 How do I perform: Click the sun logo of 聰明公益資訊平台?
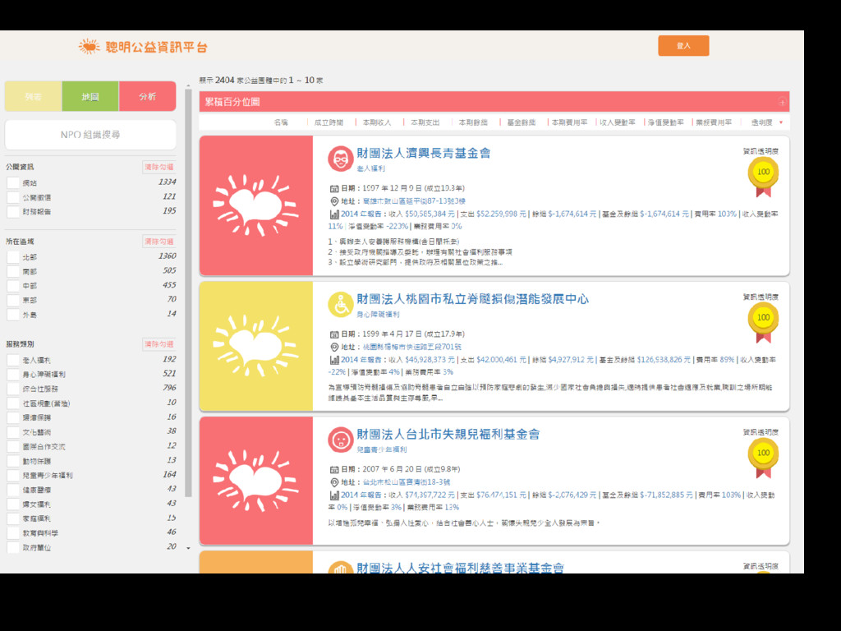(x=89, y=47)
